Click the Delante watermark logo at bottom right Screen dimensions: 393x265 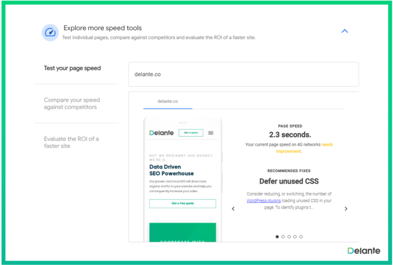tap(364, 251)
